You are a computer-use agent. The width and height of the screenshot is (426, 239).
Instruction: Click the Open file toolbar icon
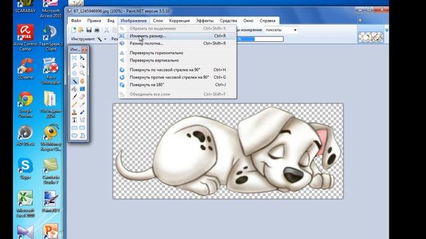point(81,30)
